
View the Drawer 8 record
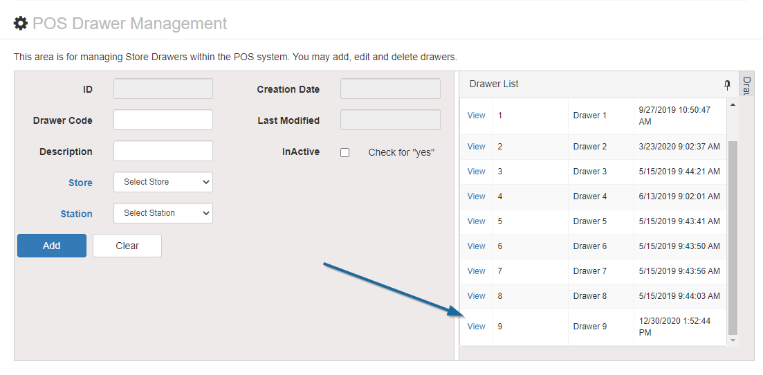pos(477,295)
